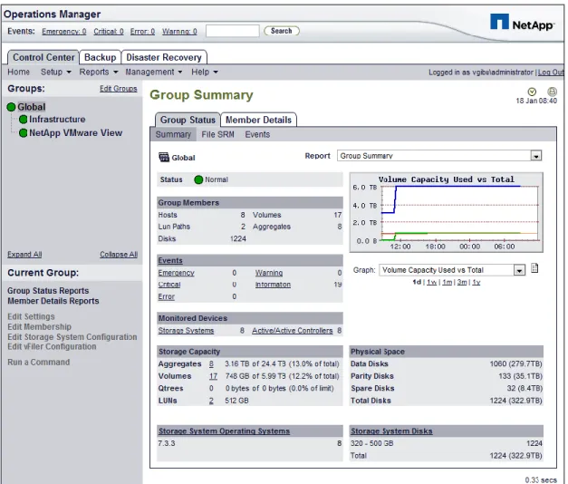
Task: Click Edit Settings in Current Group
Action: [x=31, y=316]
